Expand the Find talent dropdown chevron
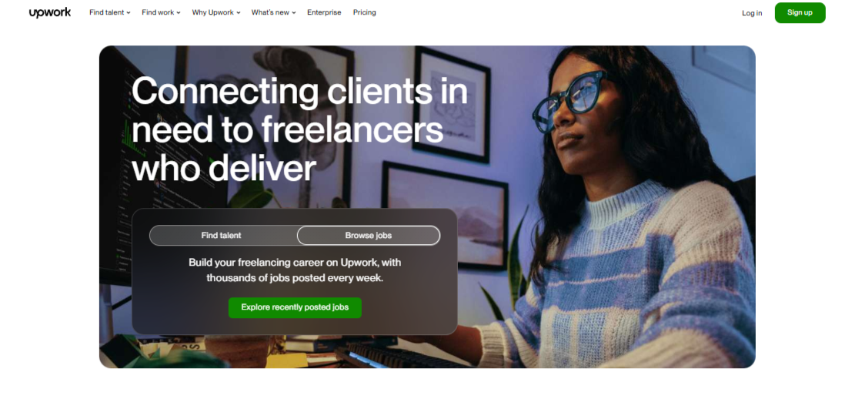This screenshot has width=845, height=409. point(129,13)
